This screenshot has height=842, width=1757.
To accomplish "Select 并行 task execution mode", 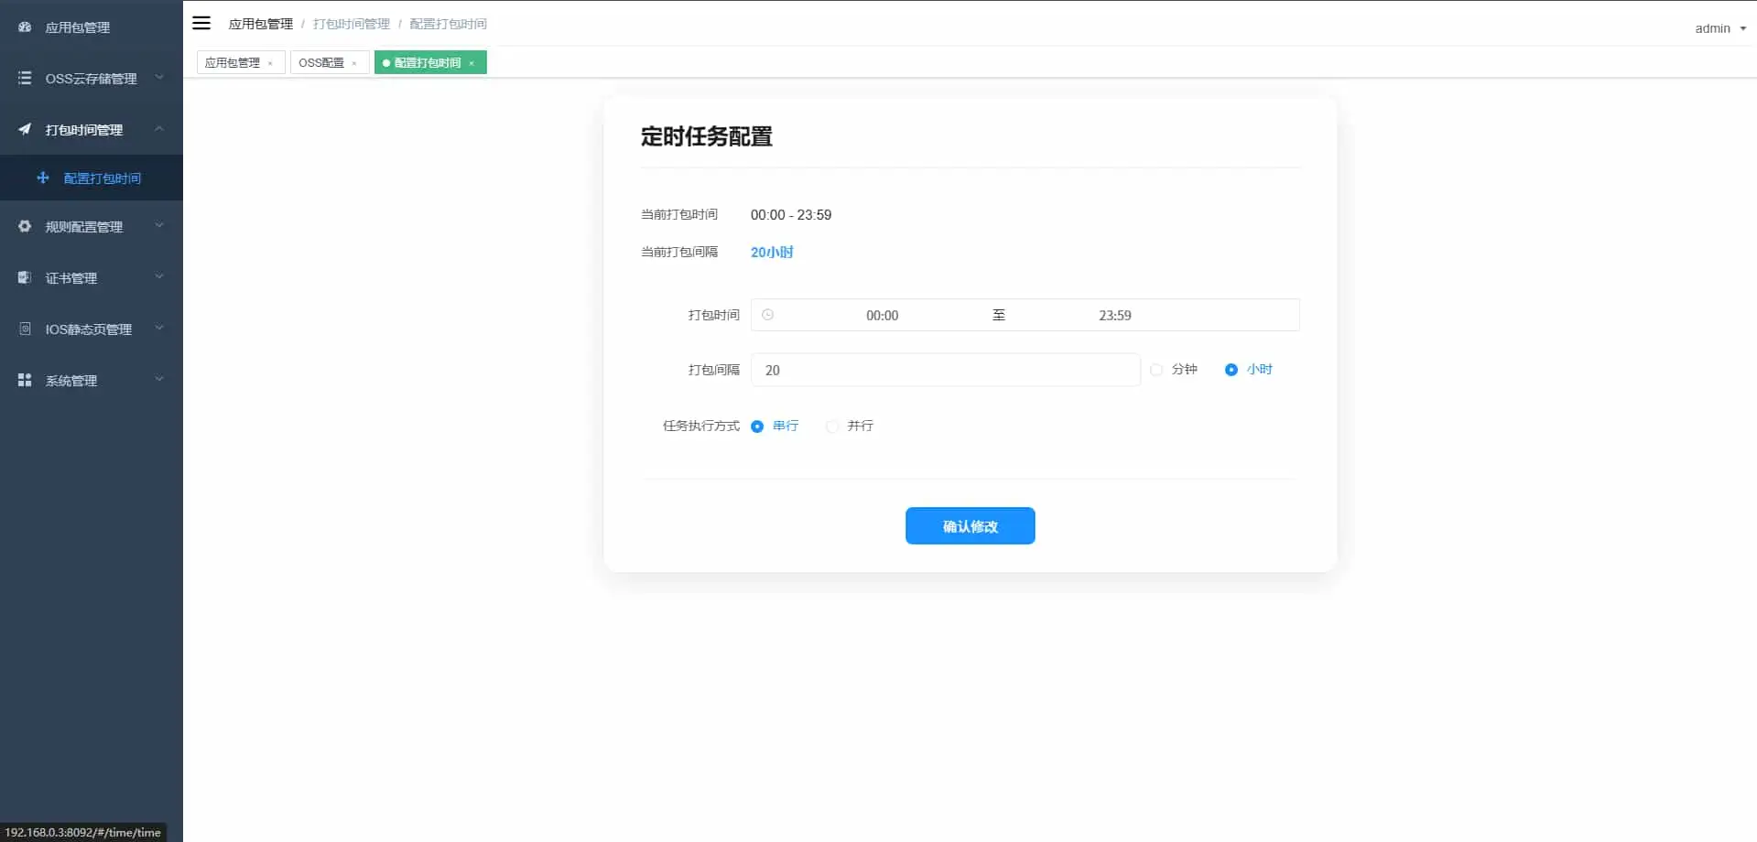I will [832, 426].
